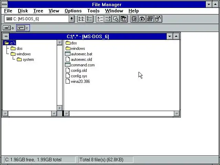
Task: Select the dos label in file list
Action: point(74,43)
